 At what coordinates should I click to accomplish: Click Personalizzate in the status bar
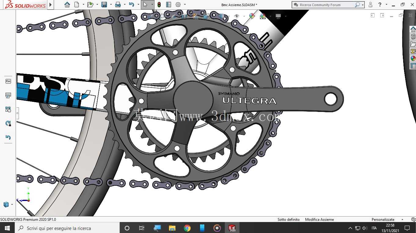pyautogui.click(x=383, y=220)
